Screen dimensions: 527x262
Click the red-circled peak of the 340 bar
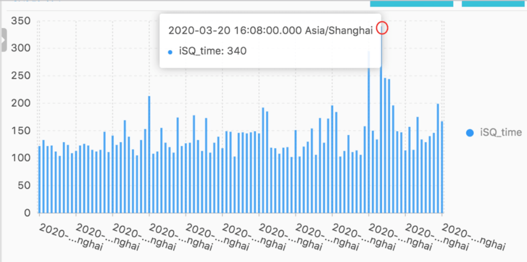(x=382, y=28)
